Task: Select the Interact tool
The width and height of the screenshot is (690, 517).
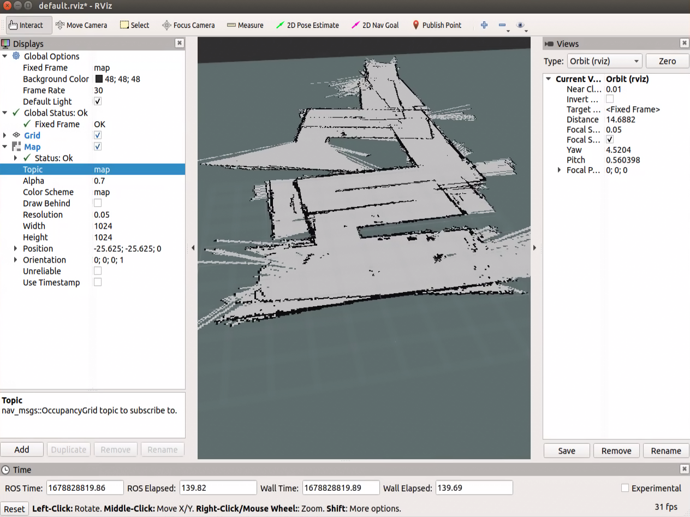Action: (x=26, y=25)
